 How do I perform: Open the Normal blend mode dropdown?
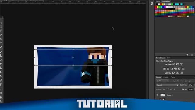(x=167, y=85)
